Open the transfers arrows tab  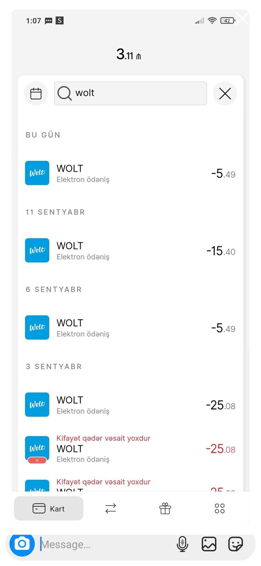[111, 509]
